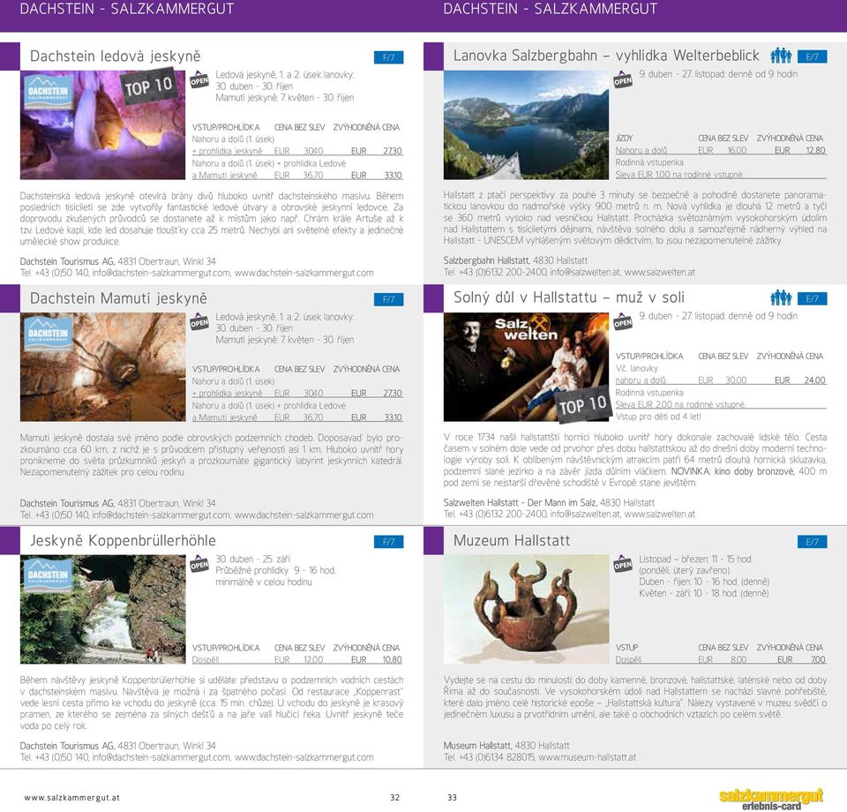Click the salzkammergut erlebnis-card logo
This screenshot has width=847, height=812.
pos(770,799)
